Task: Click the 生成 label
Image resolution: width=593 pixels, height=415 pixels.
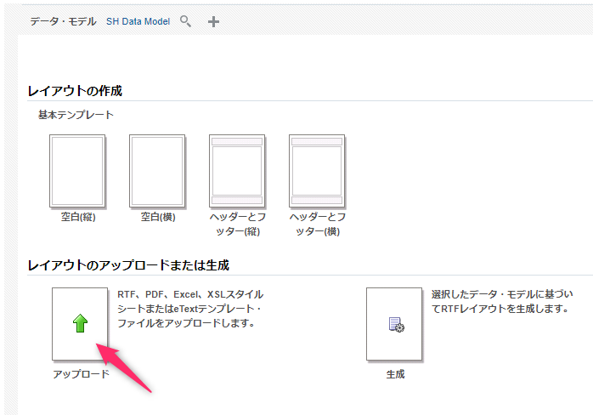Action: pos(395,374)
